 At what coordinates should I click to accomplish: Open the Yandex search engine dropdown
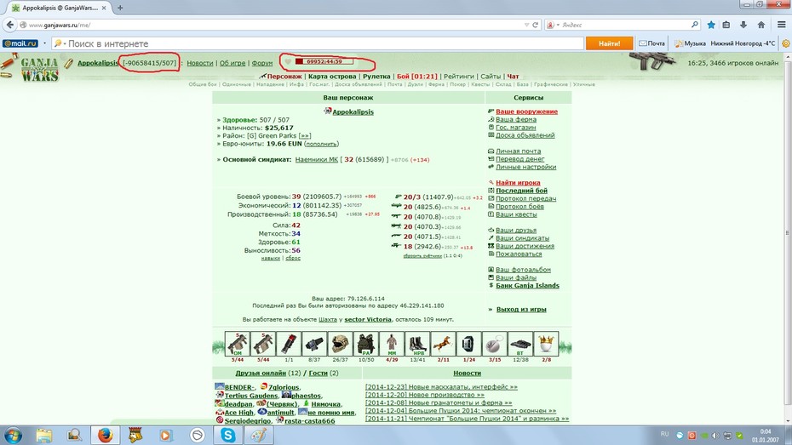click(558, 25)
